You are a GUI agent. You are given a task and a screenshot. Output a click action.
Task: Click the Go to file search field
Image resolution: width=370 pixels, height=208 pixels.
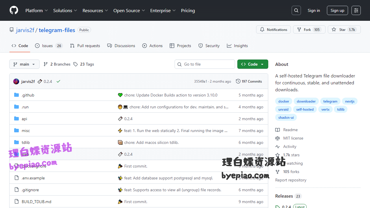point(205,64)
